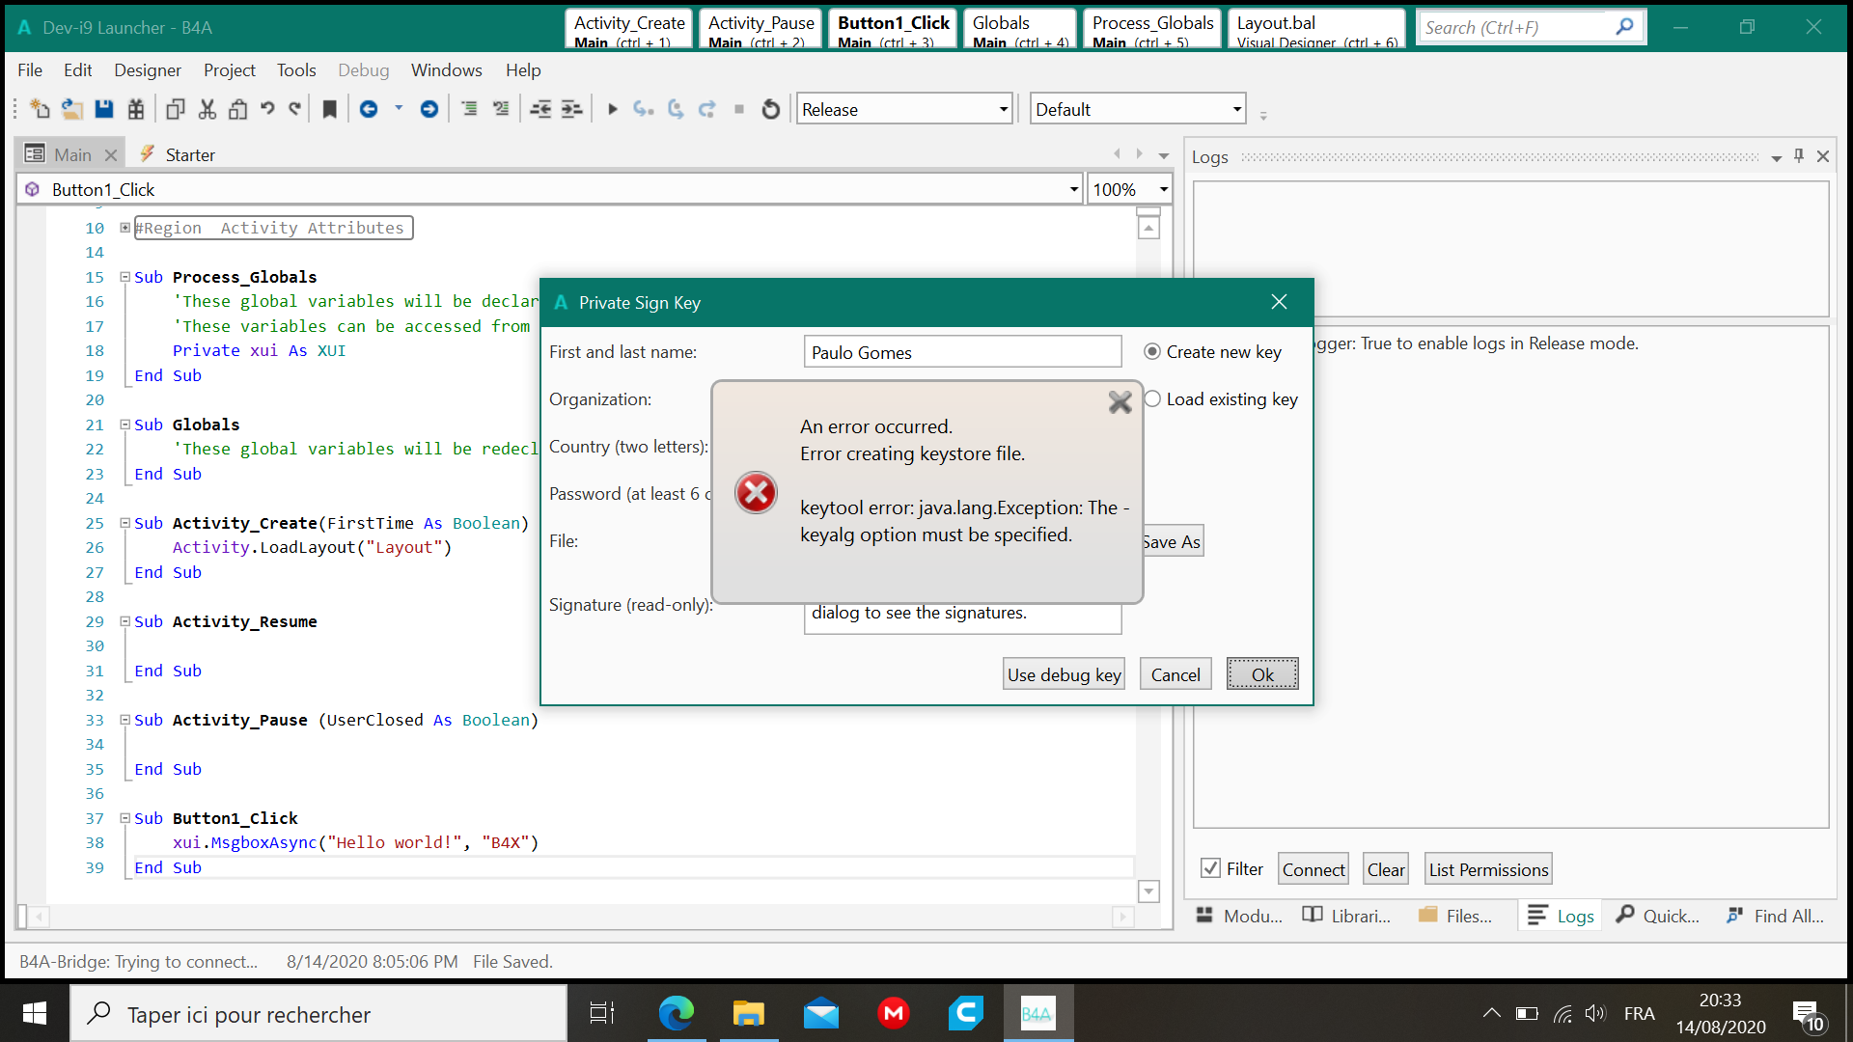Screen dimensions: 1853x1042
Task: Open the File menu
Action: (x=30, y=70)
